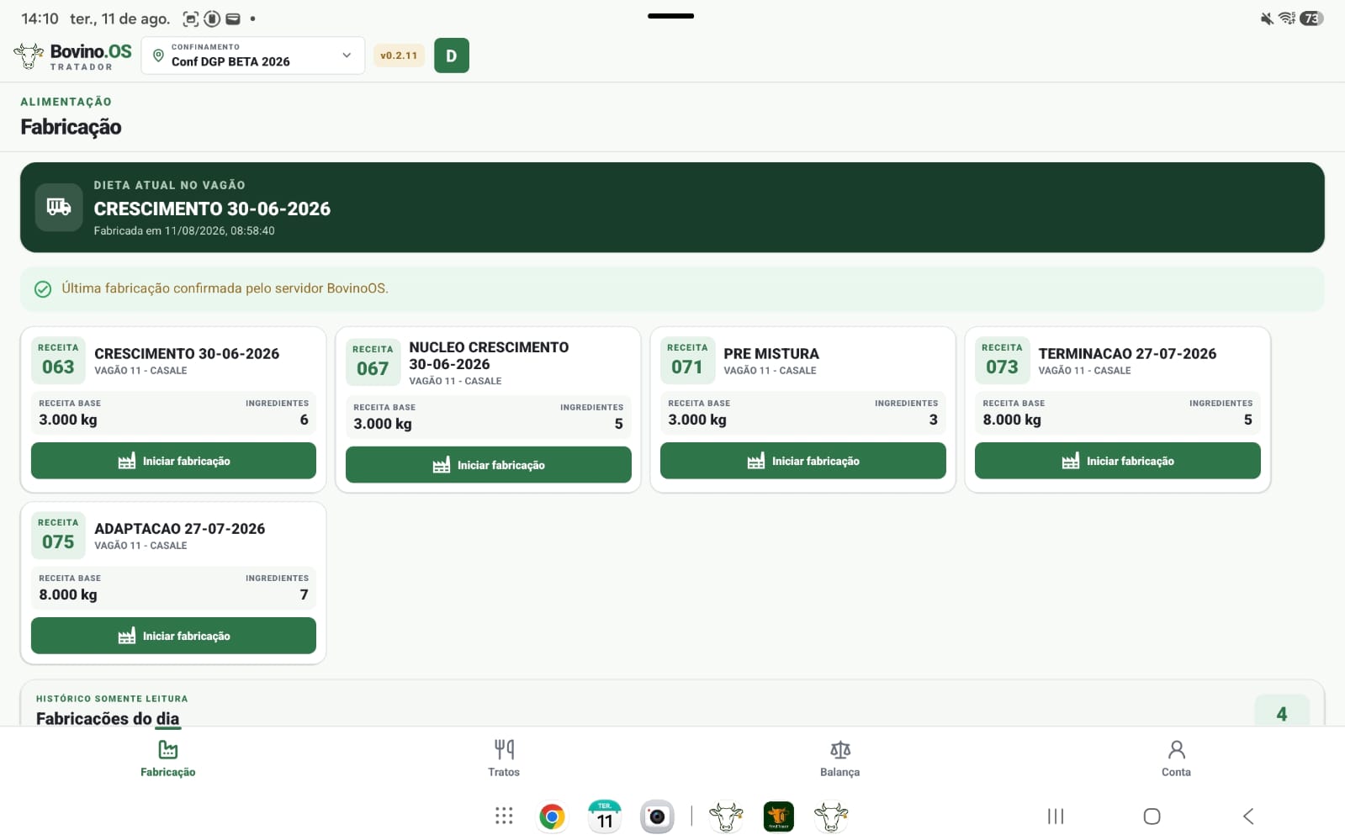1345x840 pixels.
Task: Switch to the Fabricação tab
Action: pyautogui.click(x=168, y=758)
